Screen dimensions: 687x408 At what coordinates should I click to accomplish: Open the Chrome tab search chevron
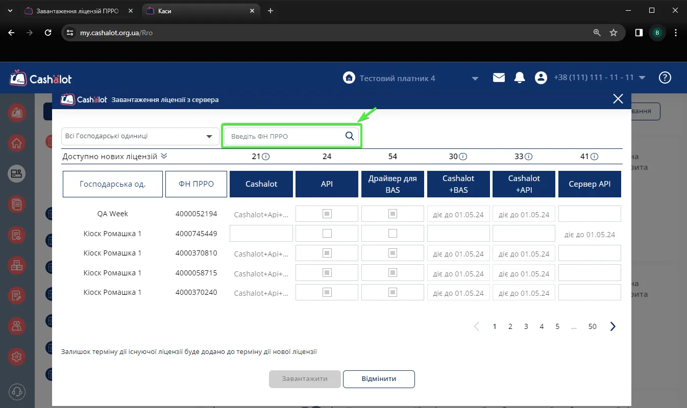[10, 11]
